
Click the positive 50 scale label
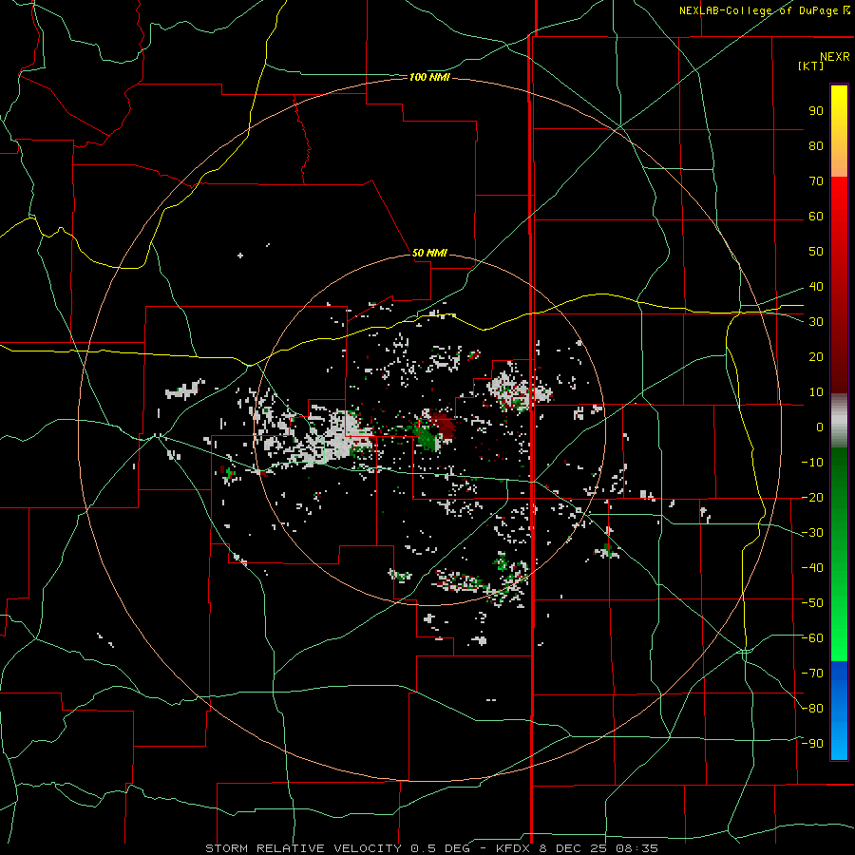[x=816, y=252]
